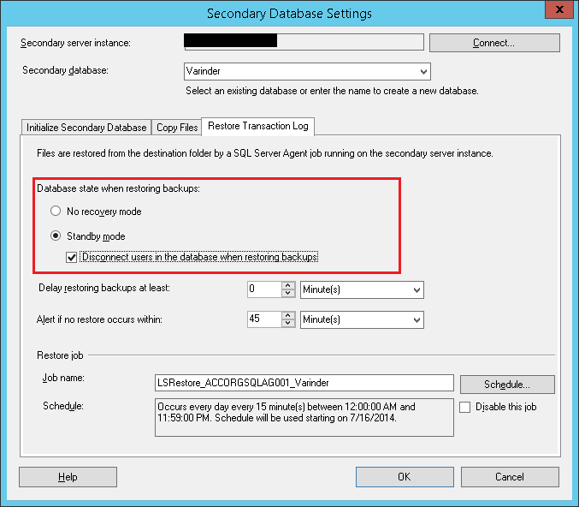Switch to Initialize Secondary Database tab
Image resolution: width=579 pixels, height=507 pixels.
click(86, 128)
